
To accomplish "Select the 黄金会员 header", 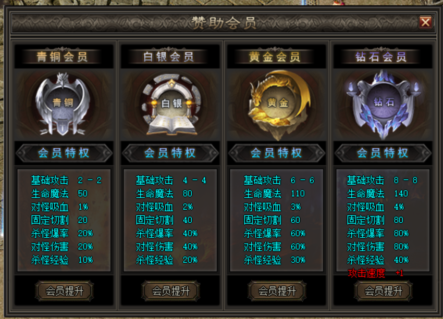I will pos(275,57).
